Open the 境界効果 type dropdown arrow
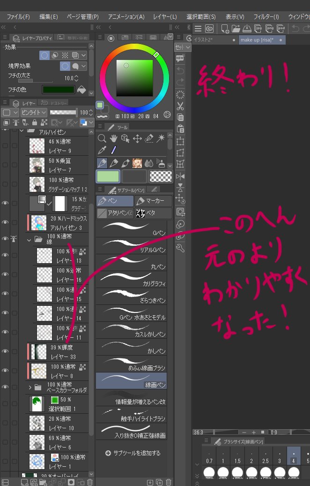Screen dimensions: 310x486 coord(84,66)
